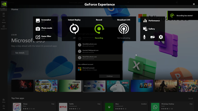The image size is (198, 111).
Task: Click the Home heading in Store
Action: pos(15,9)
